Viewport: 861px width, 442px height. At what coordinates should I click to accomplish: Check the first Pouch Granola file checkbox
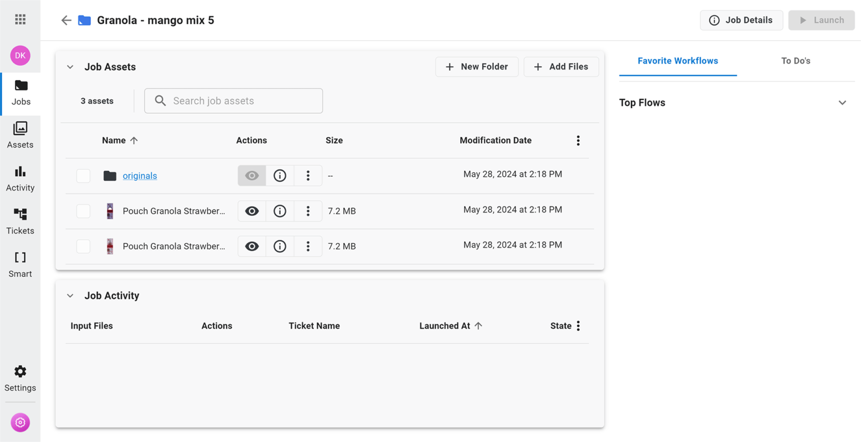[83, 211]
